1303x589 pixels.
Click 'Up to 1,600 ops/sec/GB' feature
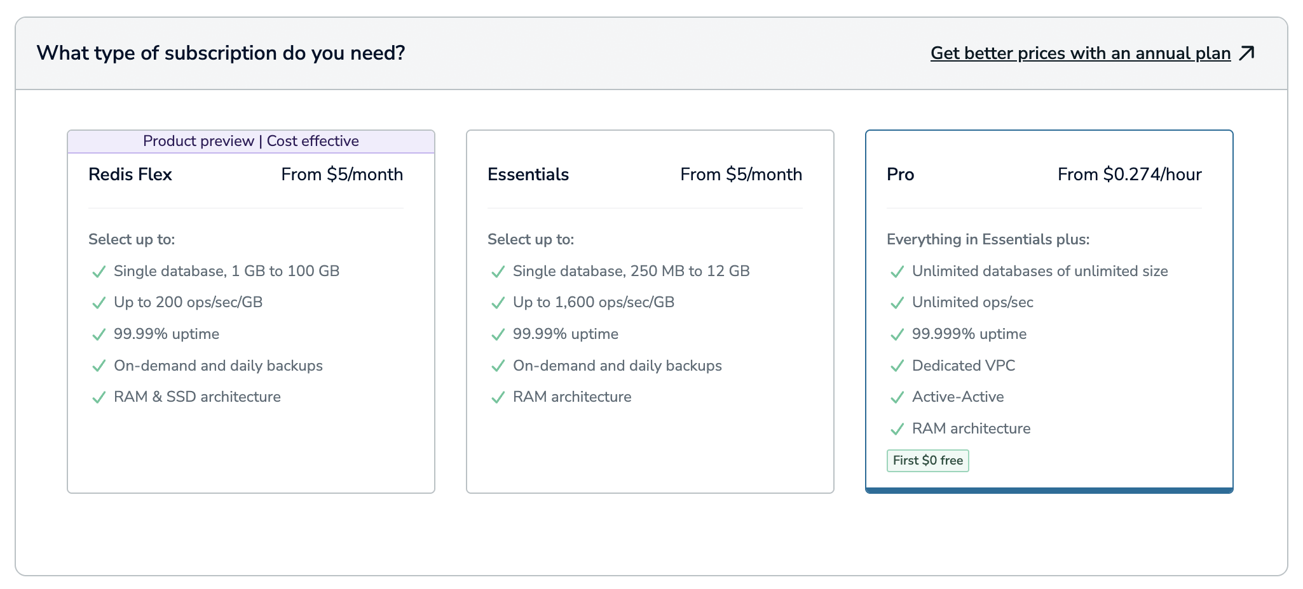coord(594,302)
